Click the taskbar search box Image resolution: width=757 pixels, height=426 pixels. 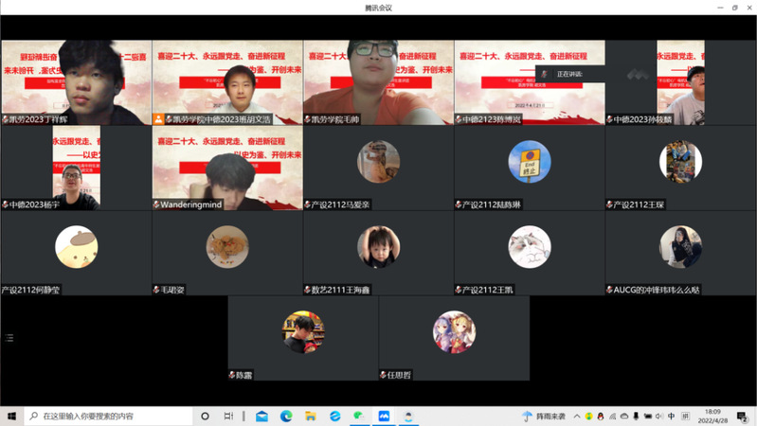[104, 416]
